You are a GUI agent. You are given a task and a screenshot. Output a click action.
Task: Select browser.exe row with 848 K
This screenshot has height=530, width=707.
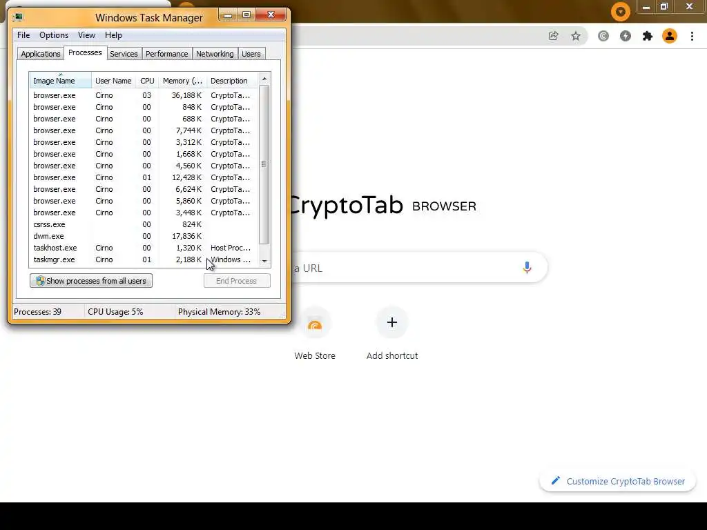coord(144,107)
